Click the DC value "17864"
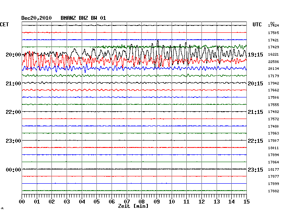 (274, 162)
